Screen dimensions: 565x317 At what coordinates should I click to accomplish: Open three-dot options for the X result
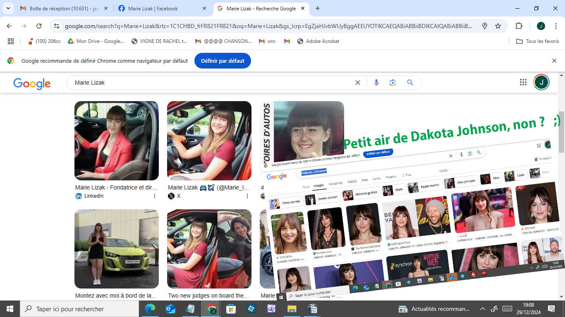tap(247, 196)
